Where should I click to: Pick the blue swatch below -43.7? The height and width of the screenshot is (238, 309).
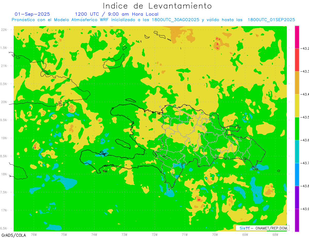(x=297, y=174)
